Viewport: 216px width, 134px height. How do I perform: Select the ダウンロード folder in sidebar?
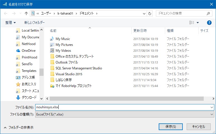tap(29, 98)
